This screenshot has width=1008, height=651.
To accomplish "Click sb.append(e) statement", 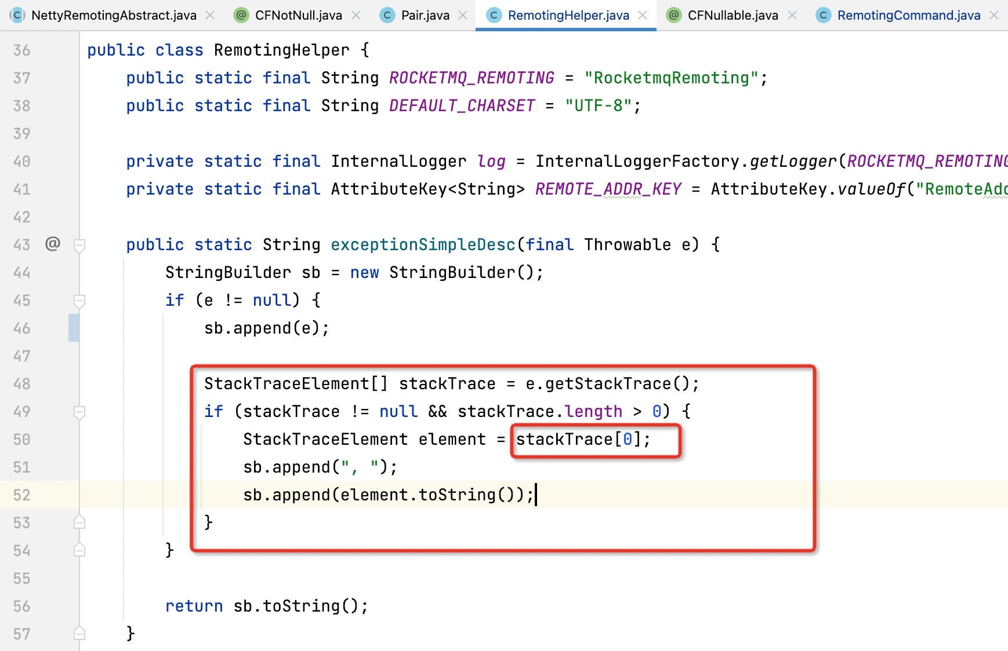I will pyautogui.click(x=267, y=328).
